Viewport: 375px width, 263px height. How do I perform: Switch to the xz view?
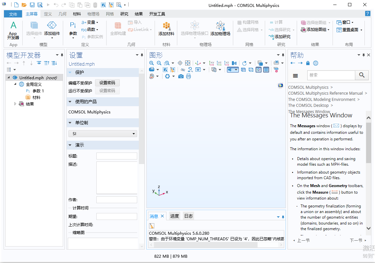tap(227, 63)
